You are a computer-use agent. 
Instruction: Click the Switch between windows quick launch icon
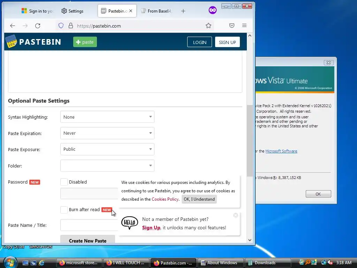pos(33,263)
